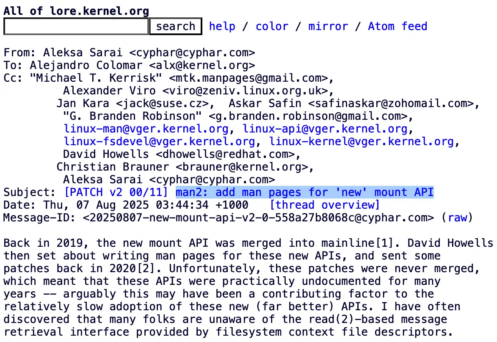Click the linux-kernel@vger.kernel.org link

pyautogui.click(x=362, y=141)
